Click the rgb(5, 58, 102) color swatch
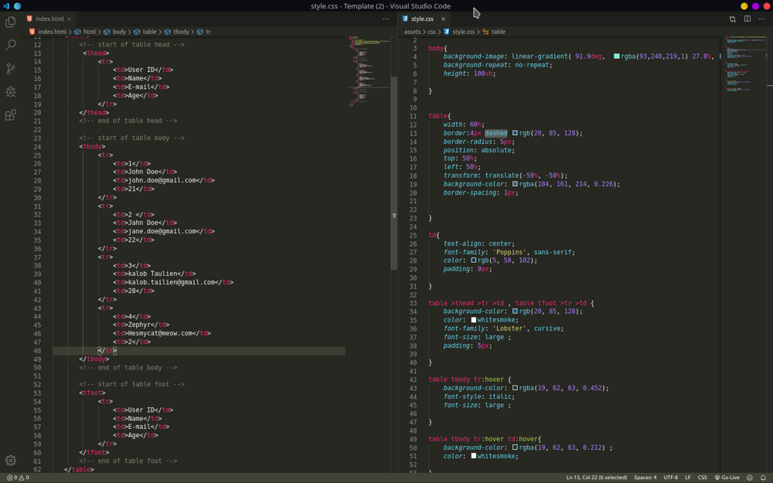 pyautogui.click(x=474, y=260)
